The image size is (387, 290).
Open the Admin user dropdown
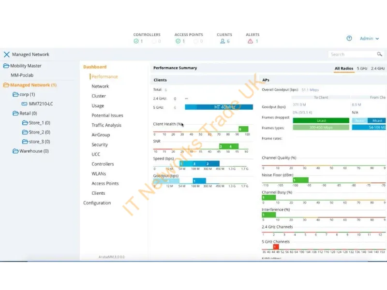369,39
